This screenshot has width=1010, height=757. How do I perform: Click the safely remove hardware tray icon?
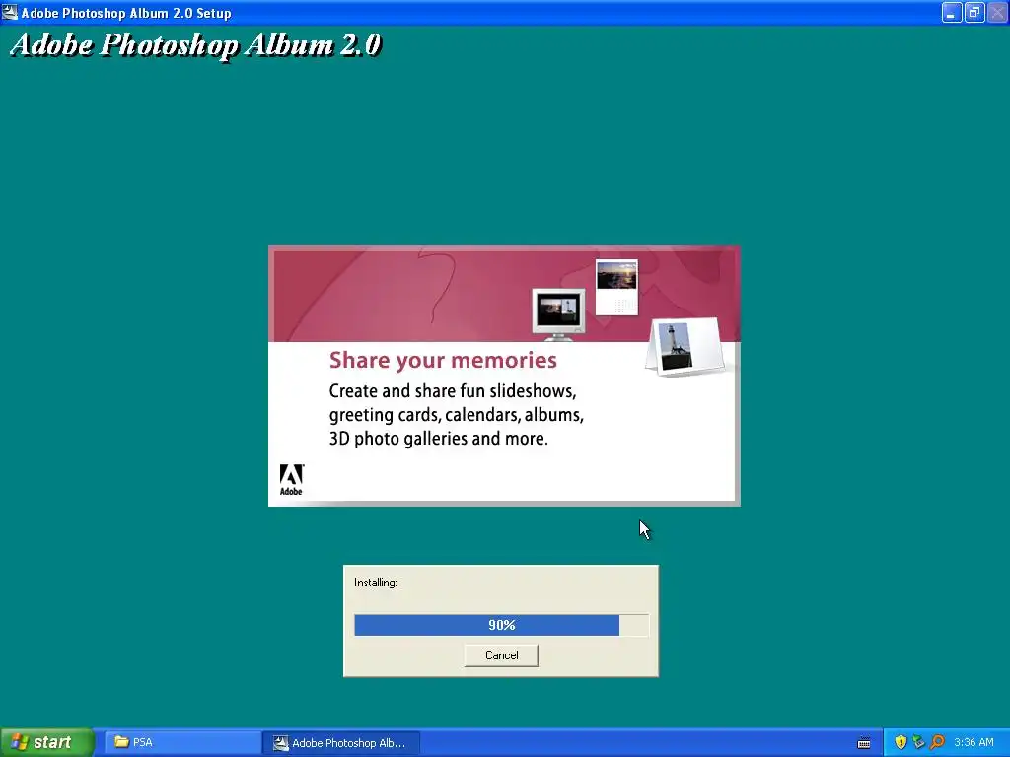click(918, 742)
